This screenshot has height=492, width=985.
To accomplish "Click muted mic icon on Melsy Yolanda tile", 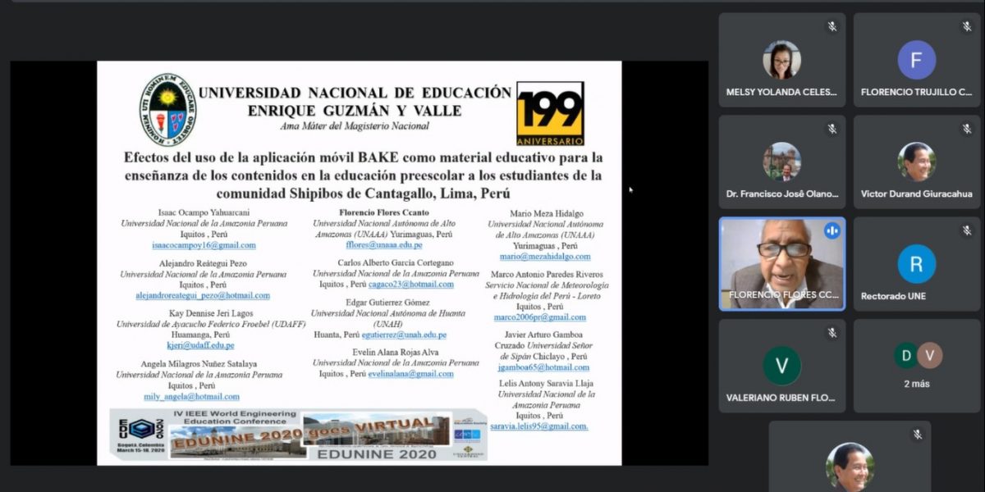I will (832, 26).
